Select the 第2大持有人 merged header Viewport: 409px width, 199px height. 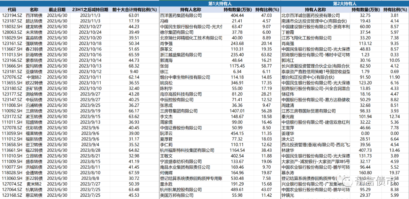tap(345, 4)
